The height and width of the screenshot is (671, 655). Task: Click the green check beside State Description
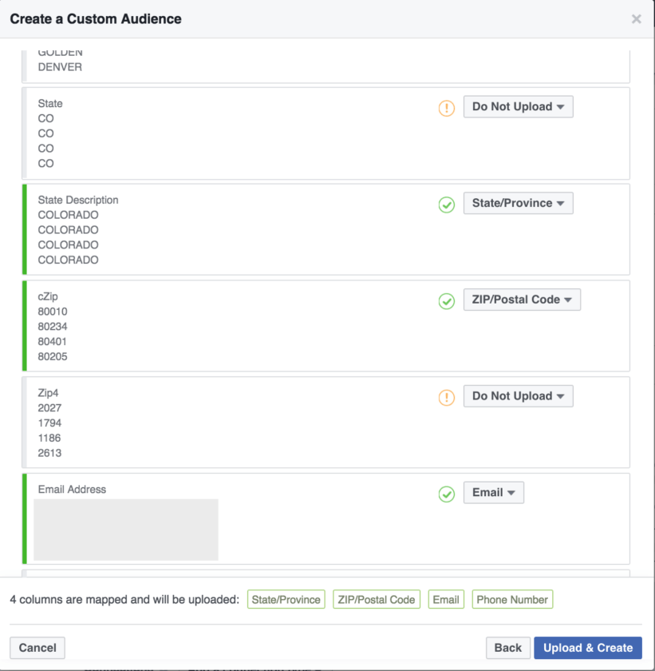pyautogui.click(x=446, y=204)
